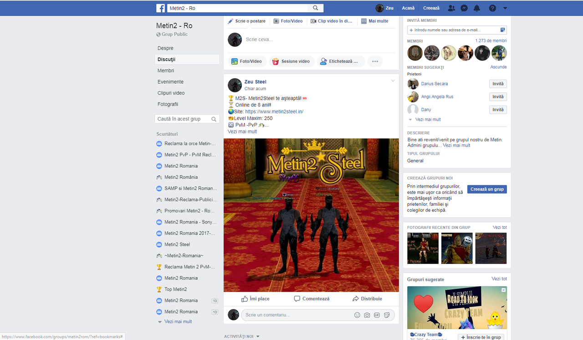Like the post with Îmi place
583x340 pixels.
(256, 299)
